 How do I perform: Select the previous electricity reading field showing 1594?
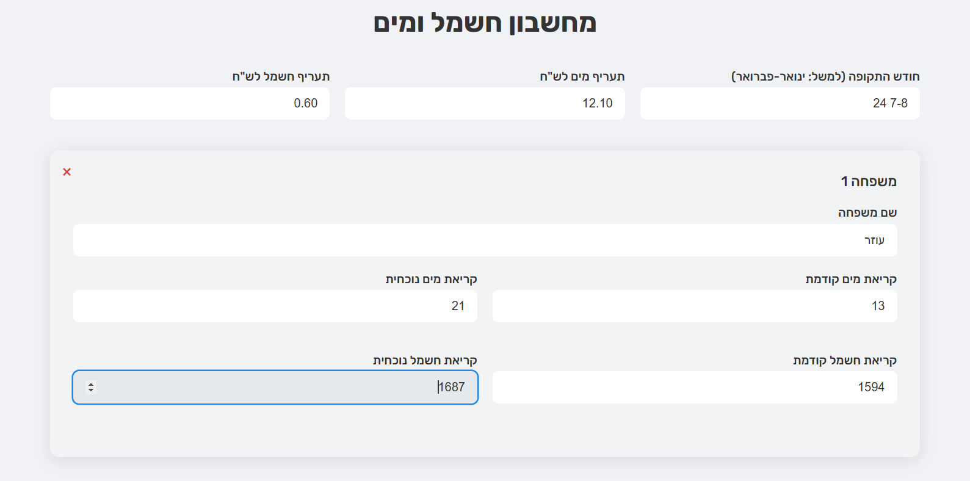(695, 387)
